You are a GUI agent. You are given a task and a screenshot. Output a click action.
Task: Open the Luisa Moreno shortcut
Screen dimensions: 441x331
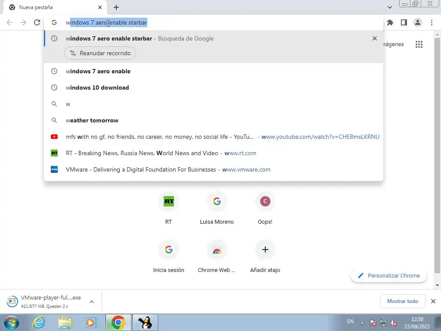tap(217, 209)
